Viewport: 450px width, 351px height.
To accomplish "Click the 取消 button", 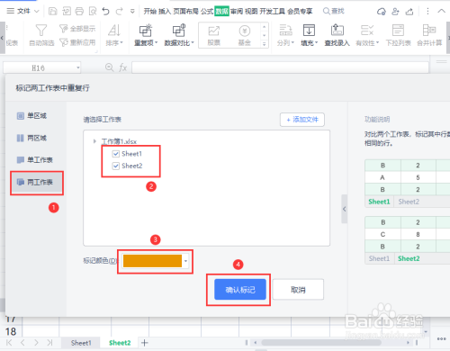I will [298, 290].
